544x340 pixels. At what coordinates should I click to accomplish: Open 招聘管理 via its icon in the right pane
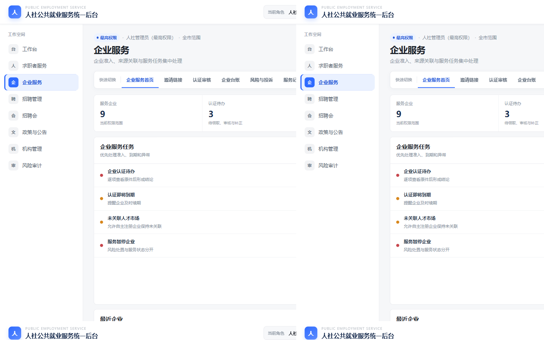coord(309,99)
